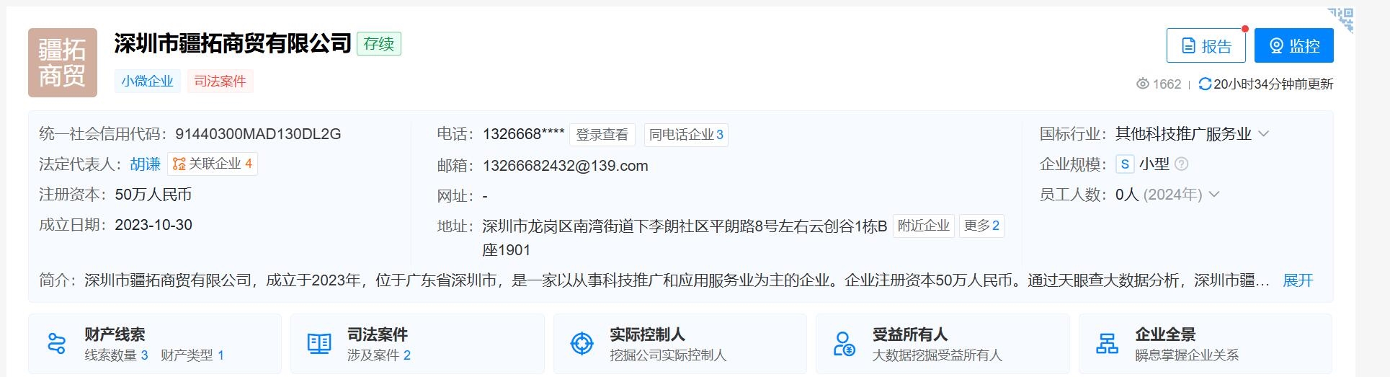Open the 关联企业 4 related companies tag

tap(213, 164)
